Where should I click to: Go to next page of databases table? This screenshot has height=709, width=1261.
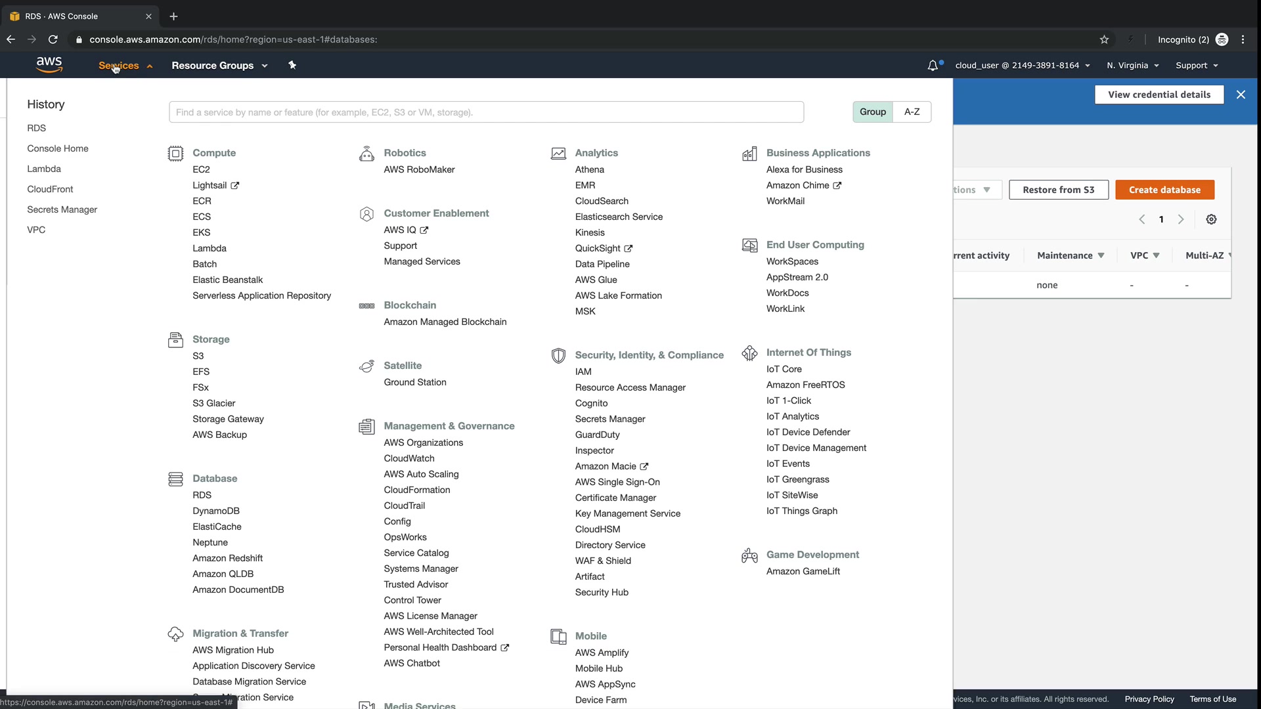[1181, 219]
